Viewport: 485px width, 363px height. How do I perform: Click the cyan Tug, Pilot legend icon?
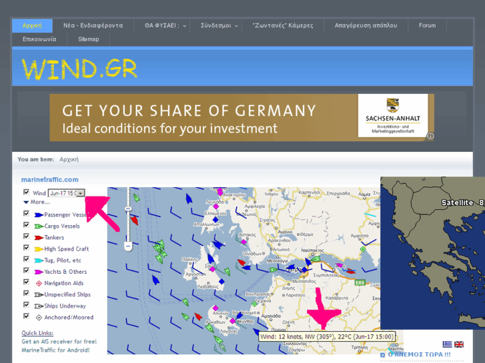coord(39,260)
